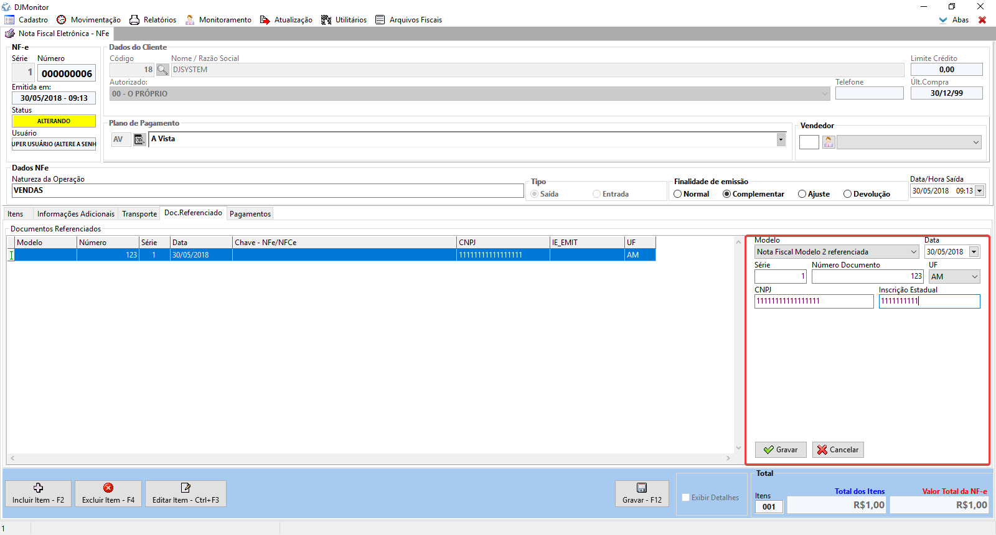Click the horizontal scrollbar right arrow in grid

click(728, 458)
